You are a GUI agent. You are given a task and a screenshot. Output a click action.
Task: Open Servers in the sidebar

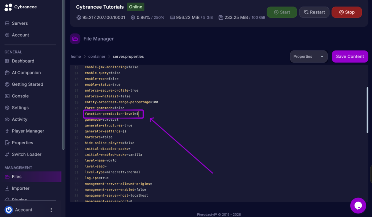point(20,23)
